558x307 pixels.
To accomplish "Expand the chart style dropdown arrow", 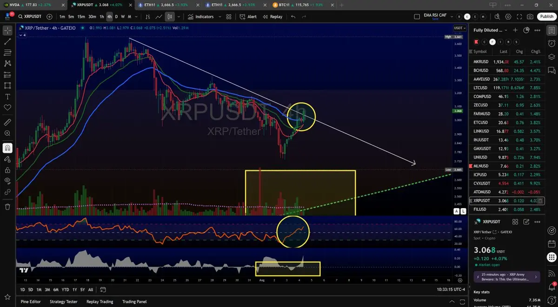I will click(x=178, y=17).
